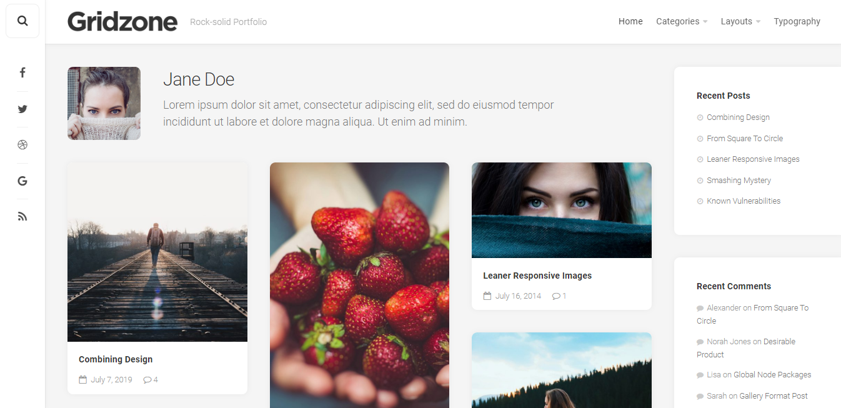Open the Dribbble profile icon
Image resolution: width=841 pixels, height=408 pixels.
click(x=22, y=145)
